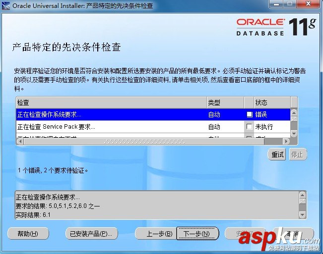Click checks table scroll down arrow

coord(294,134)
